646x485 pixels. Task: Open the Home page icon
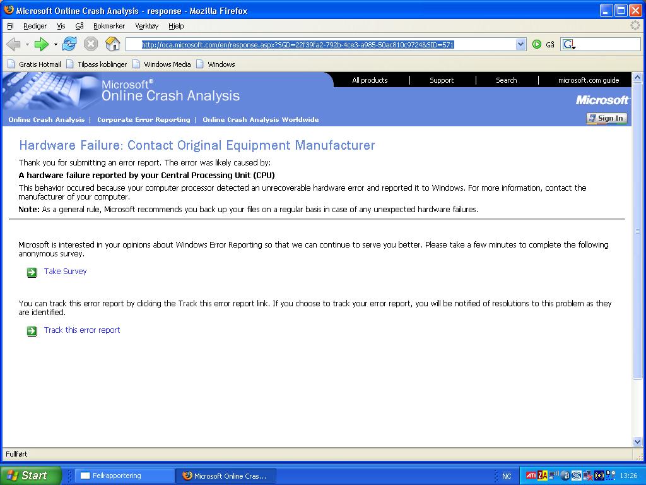[x=112, y=44]
